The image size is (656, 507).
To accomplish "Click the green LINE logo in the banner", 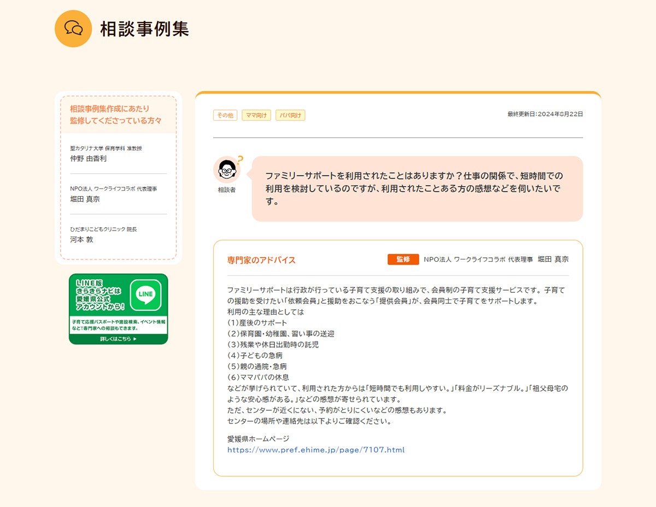I will (146, 295).
